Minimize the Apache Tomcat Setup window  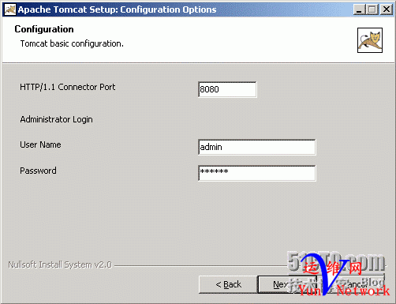[359, 9]
